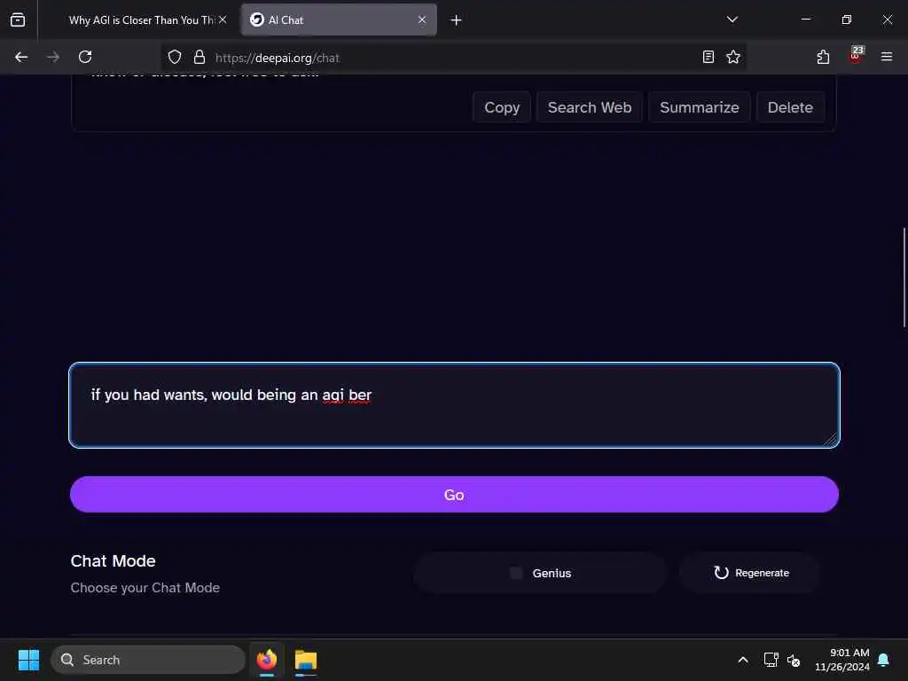This screenshot has width=908, height=681.
Task: Open a new tab with plus icon
Action: (456, 20)
